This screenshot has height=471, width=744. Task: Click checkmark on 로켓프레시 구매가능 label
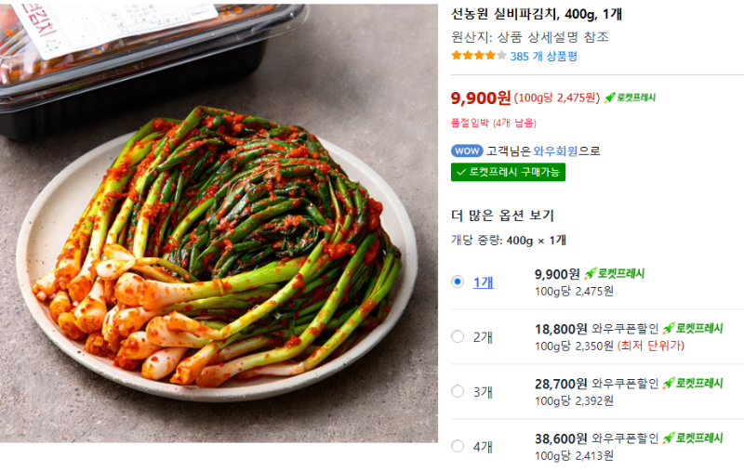460,172
